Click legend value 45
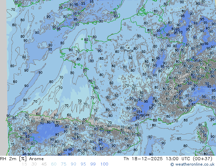The width and height of the screenshot is (216, 167). tap(44, 164)
